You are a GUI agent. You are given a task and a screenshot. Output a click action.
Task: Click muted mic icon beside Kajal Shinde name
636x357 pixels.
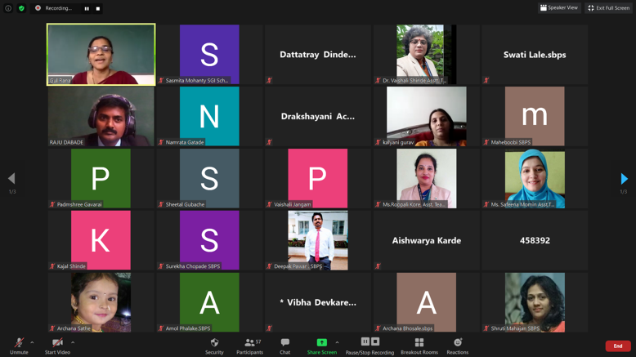(52, 266)
